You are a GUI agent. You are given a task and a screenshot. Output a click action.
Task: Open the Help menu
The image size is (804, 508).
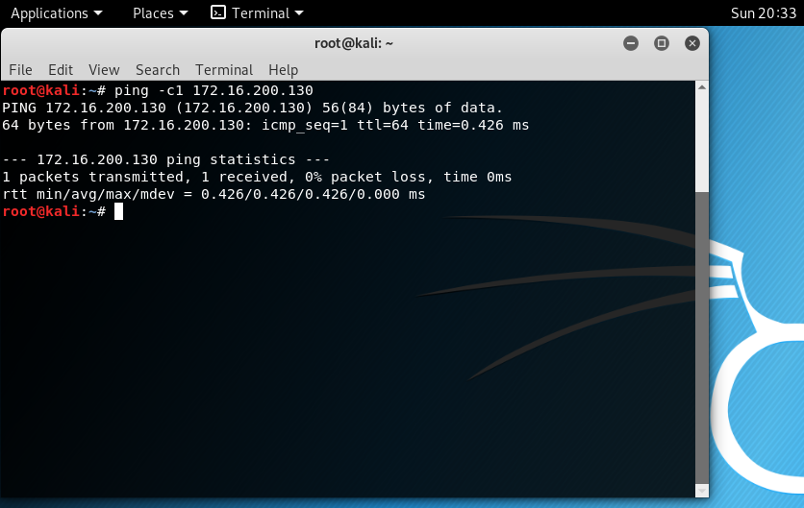[283, 70]
